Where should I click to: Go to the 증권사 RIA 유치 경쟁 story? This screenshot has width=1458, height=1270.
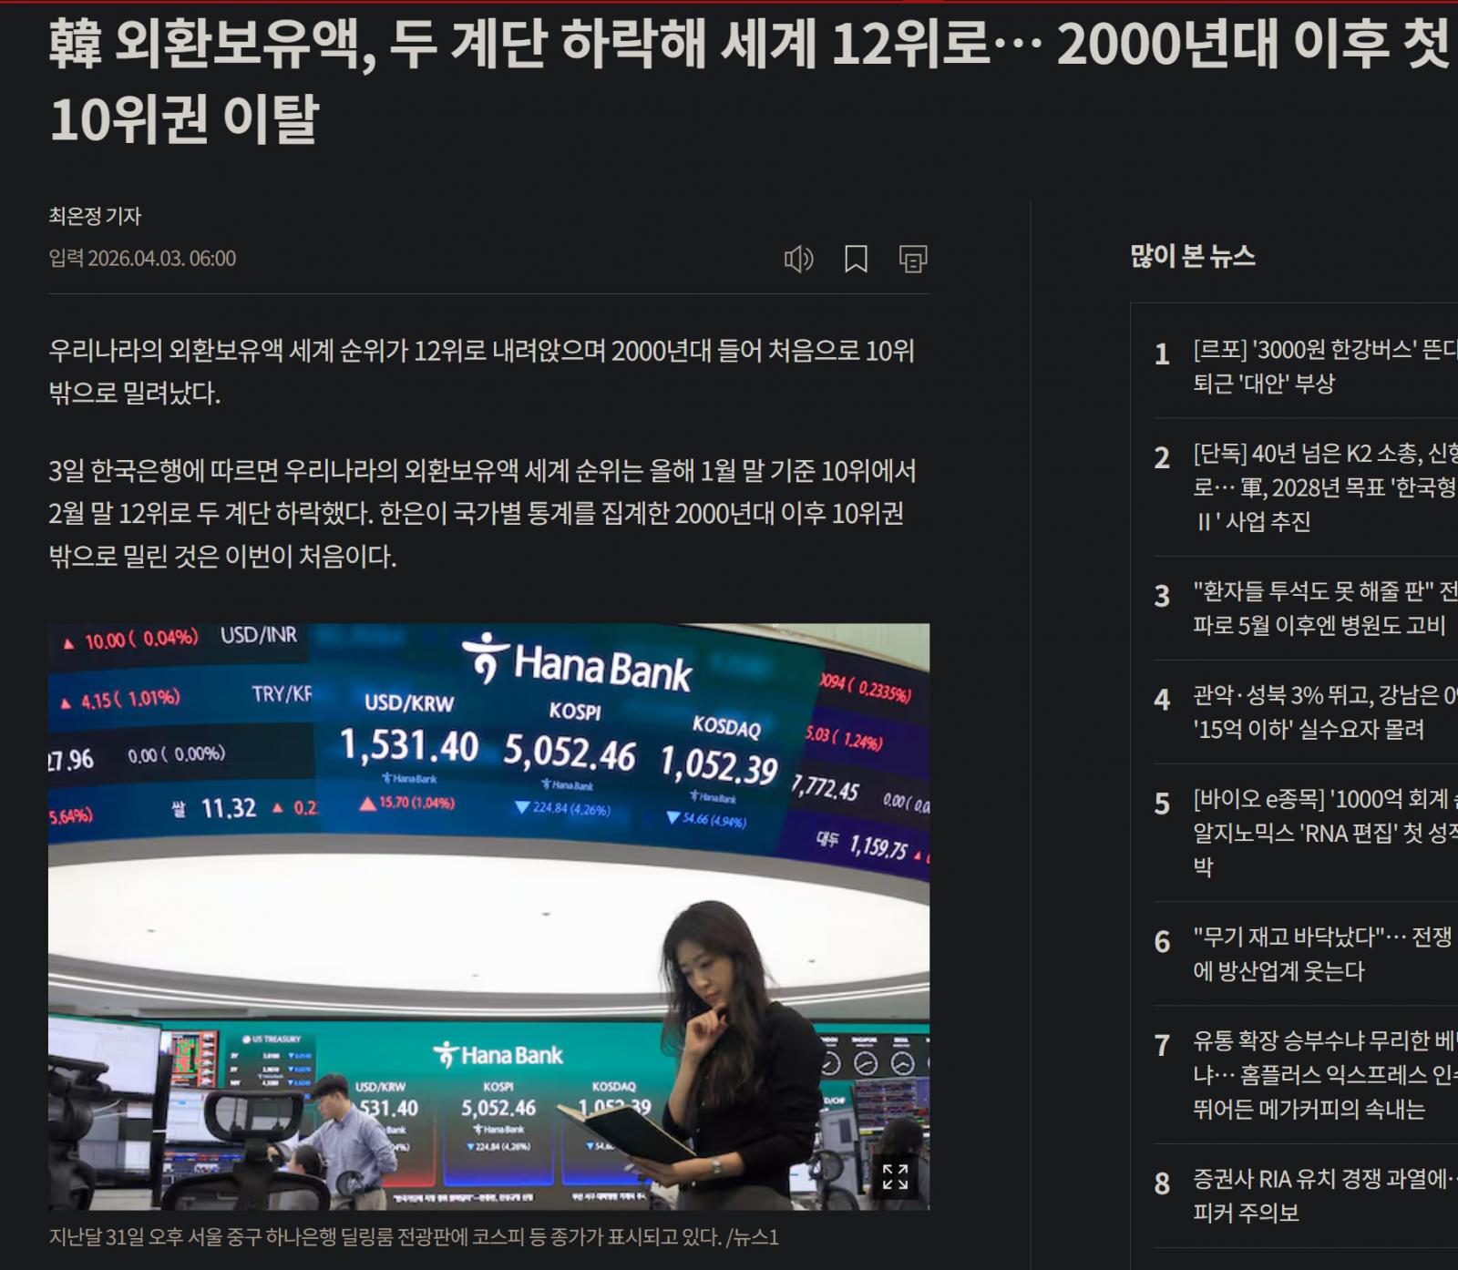point(1321,1195)
